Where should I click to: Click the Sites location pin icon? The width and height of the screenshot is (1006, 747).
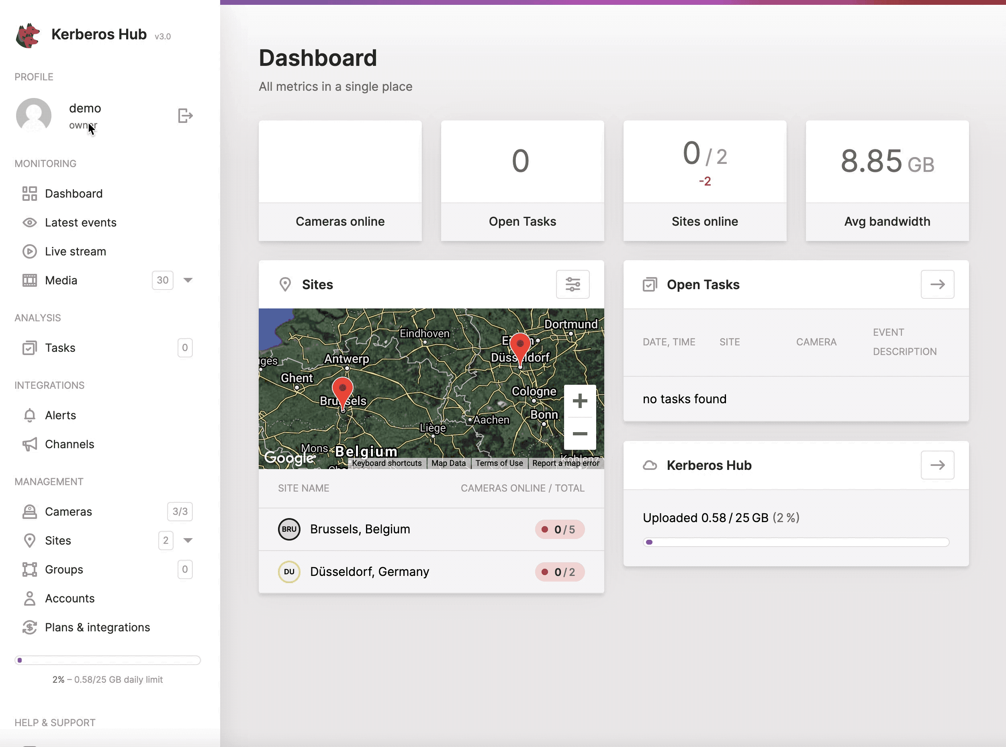286,284
